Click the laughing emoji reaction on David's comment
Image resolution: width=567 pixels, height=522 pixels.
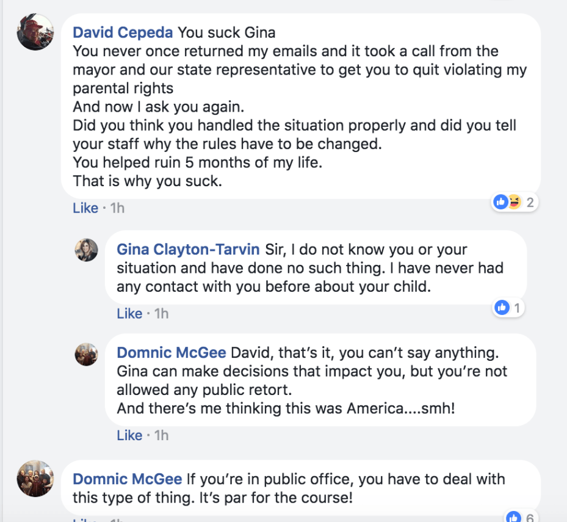pyautogui.click(x=513, y=201)
